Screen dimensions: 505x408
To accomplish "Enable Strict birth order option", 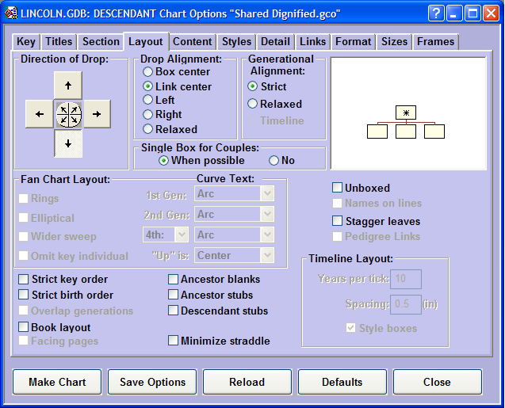I will [25, 296].
